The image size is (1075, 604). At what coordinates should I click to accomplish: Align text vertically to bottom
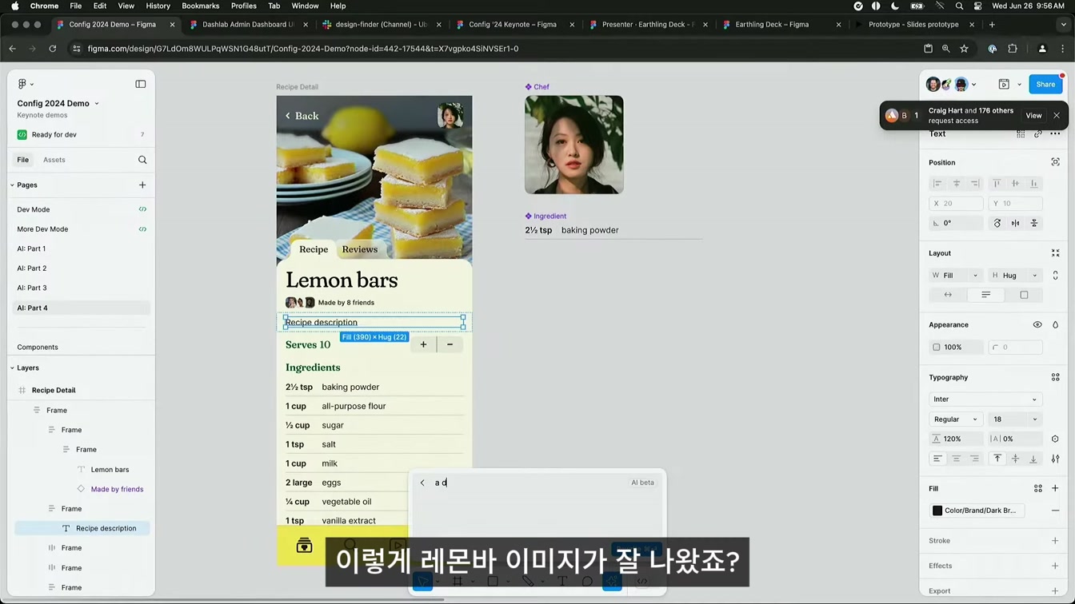(1033, 459)
